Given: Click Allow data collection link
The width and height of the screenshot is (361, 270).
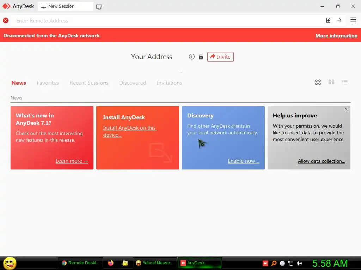Looking at the screenshot, I should click(322, 161).
